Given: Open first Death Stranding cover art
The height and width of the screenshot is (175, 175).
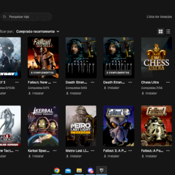Looking at the screenshot, I should (x=81, y=57).
